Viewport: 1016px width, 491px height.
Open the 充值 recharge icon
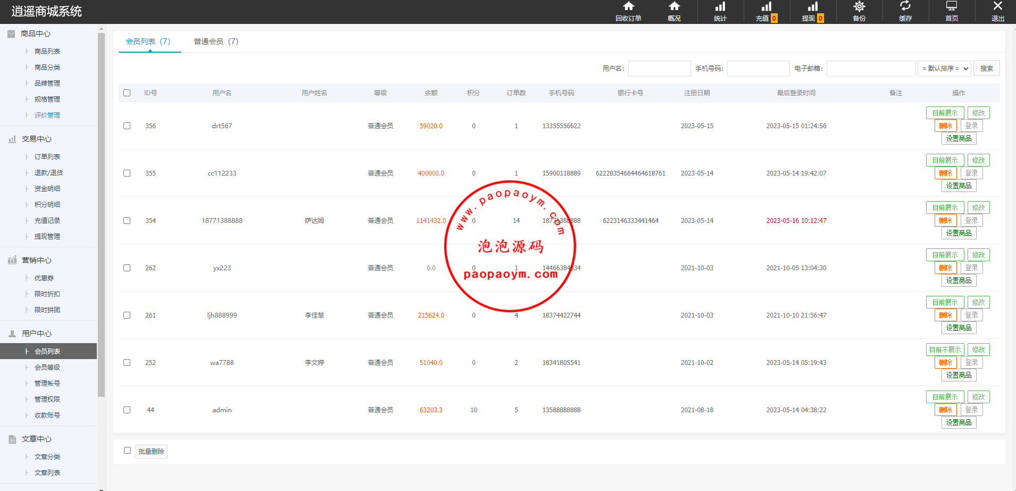pos(766,7)
